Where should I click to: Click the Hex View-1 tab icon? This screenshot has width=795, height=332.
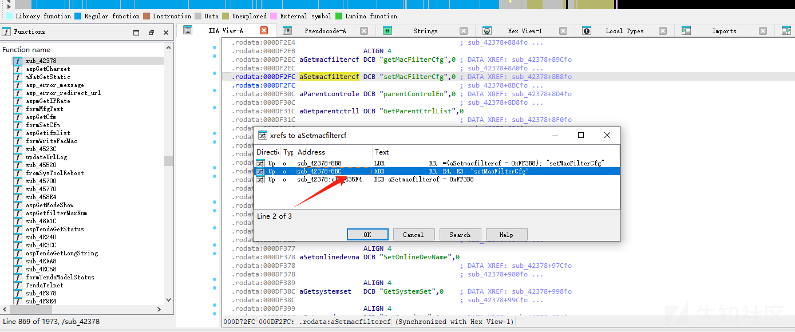pyautogui.click(x=487, y=31)
